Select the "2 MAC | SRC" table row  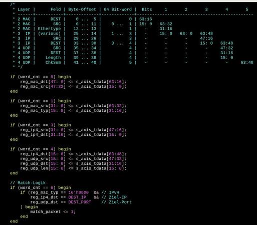coord(93,24)
